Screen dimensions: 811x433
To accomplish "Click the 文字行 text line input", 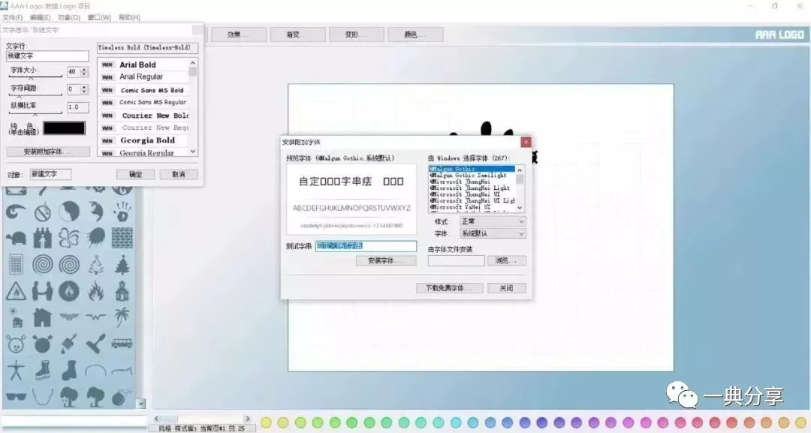I will (x=47, y=56).
